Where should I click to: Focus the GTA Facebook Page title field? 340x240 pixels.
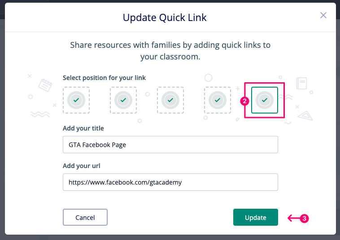[170, 144]
